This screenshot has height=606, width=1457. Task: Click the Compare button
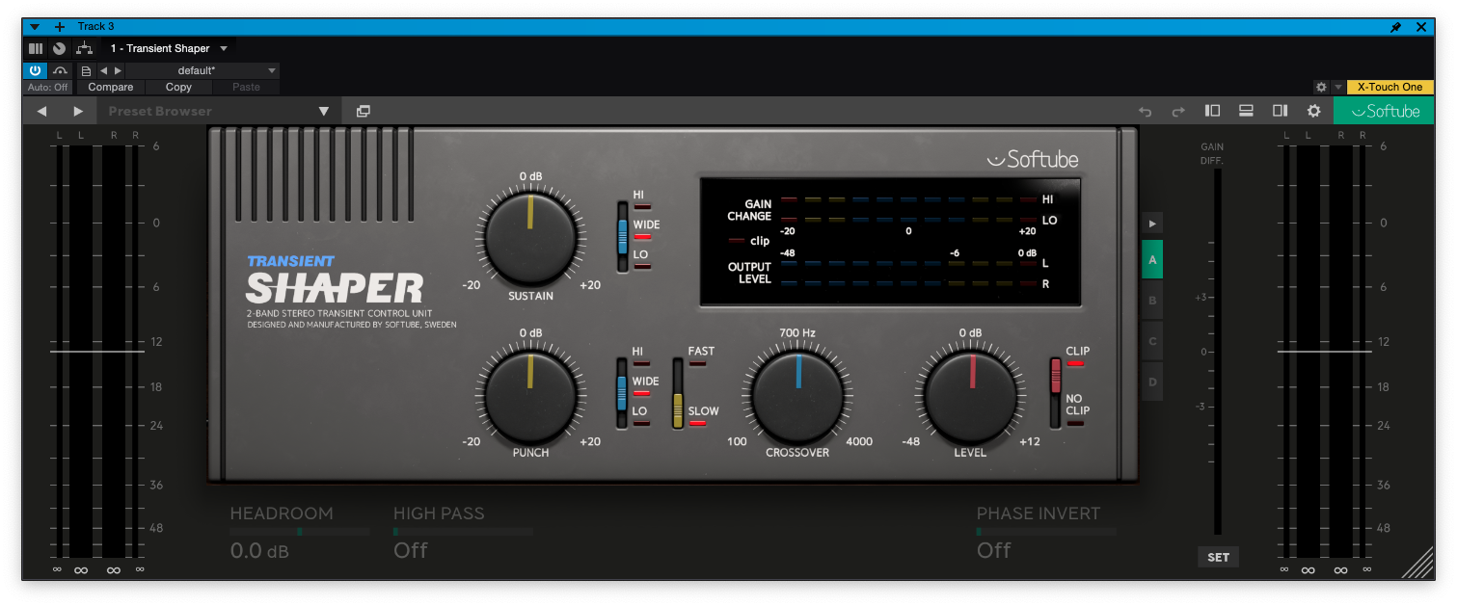point(111,87)
